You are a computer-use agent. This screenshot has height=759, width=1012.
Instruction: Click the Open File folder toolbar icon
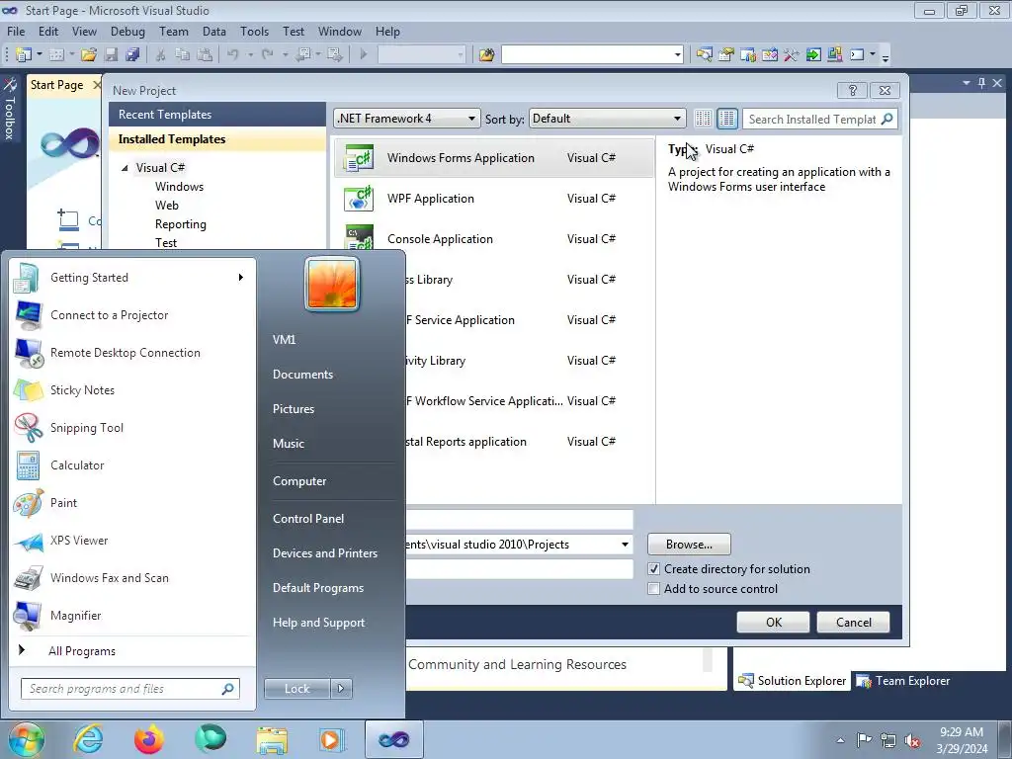click(x=89, y=55)
